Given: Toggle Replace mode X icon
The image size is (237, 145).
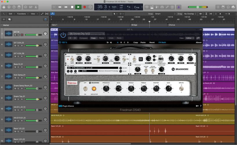Looking at the screenshot, I should (147, 7).
